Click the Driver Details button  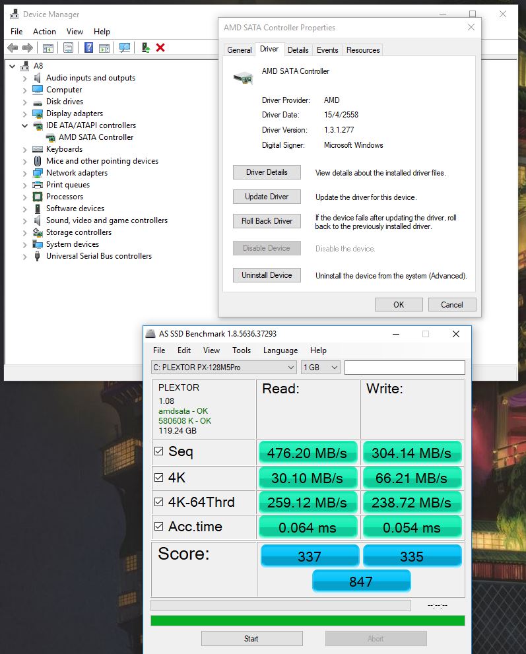pos(267,172)
